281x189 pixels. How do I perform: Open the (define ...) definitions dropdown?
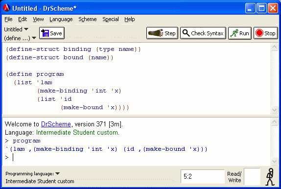pos(20,38)
